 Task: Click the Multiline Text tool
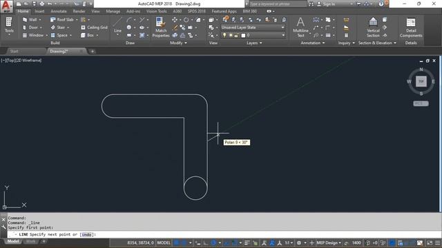(300, 27)
